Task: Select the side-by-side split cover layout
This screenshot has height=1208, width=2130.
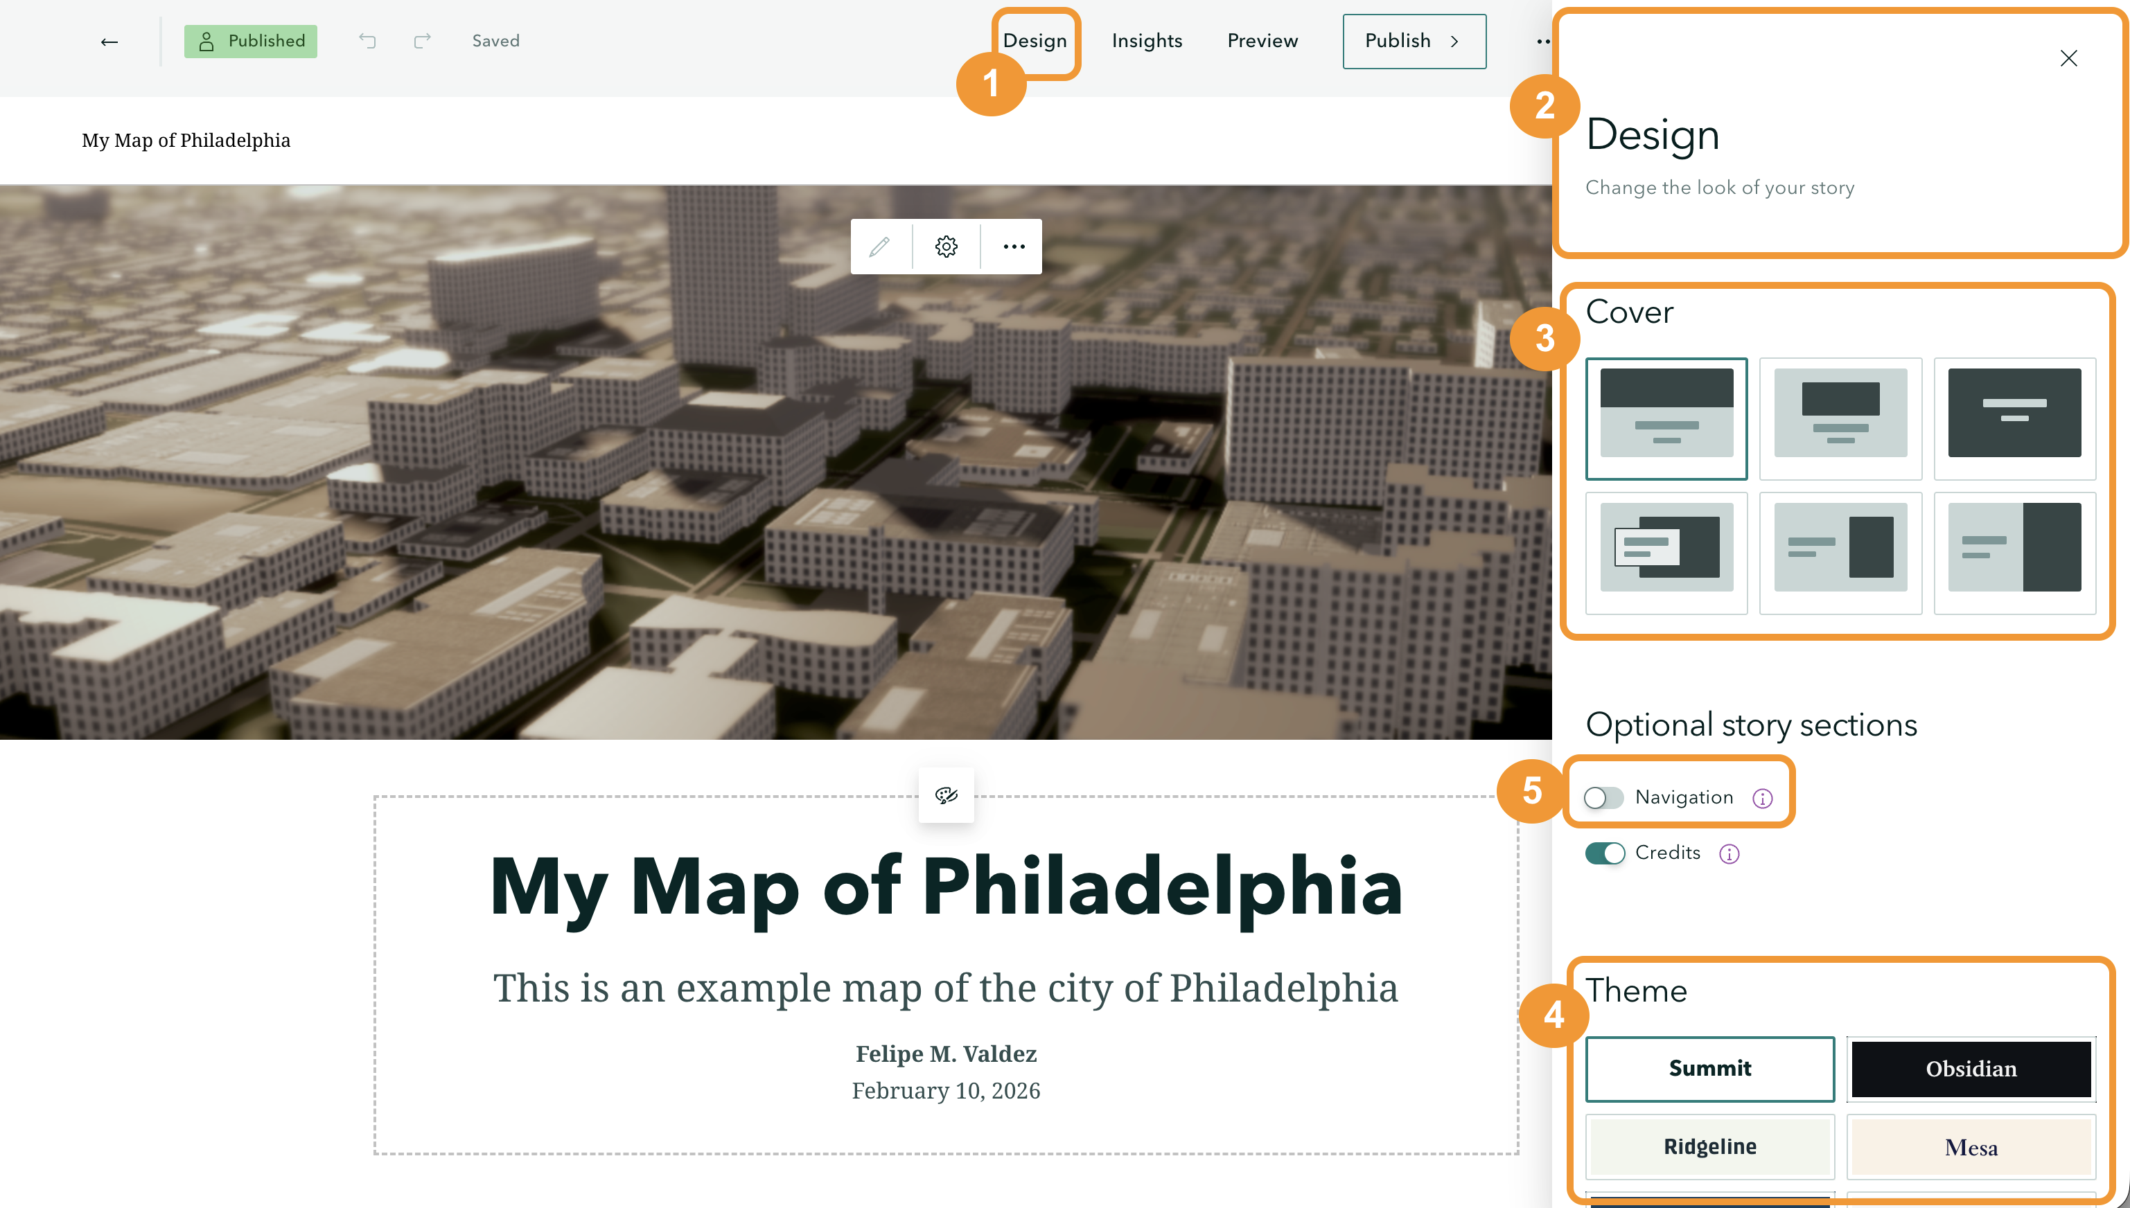Action: (x=2015, y=553)
